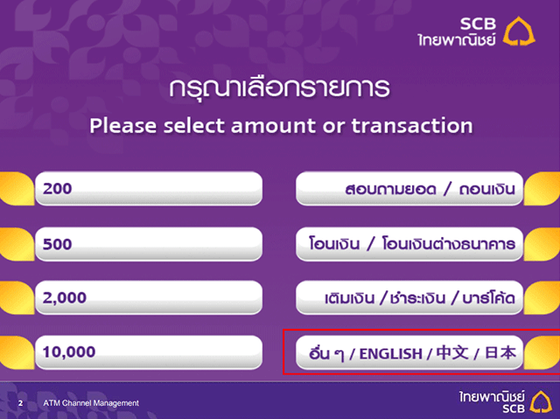The height and width of the screenshot is (419, 560).
Task: Click yellow leaf icon beside 500
Action: (17, 244)
